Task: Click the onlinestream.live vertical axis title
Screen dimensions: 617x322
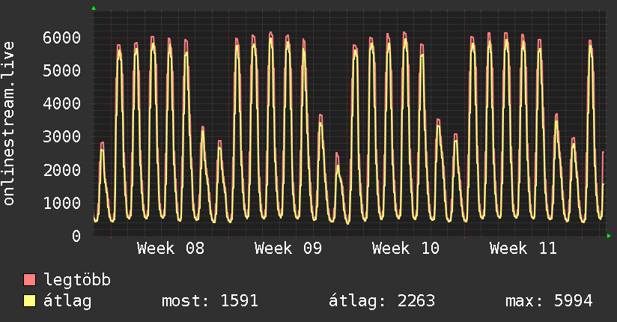Action: 10,124
